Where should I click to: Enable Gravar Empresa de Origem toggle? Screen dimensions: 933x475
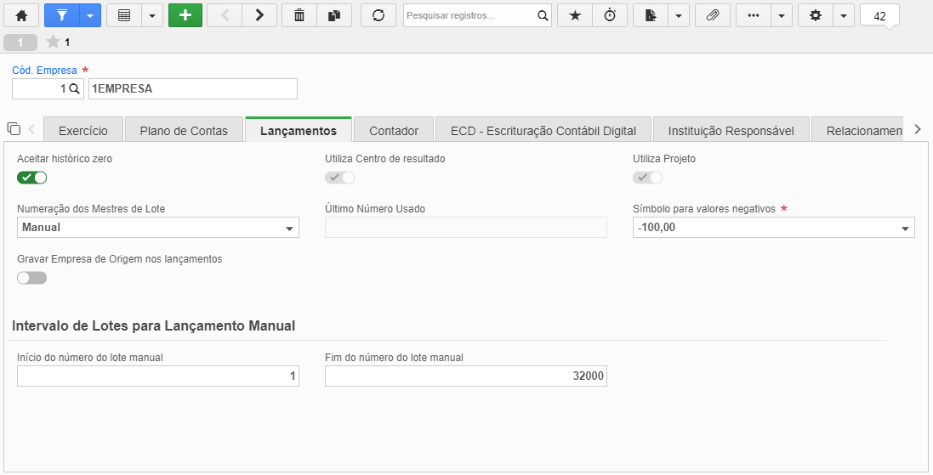(x=32, y=278)
